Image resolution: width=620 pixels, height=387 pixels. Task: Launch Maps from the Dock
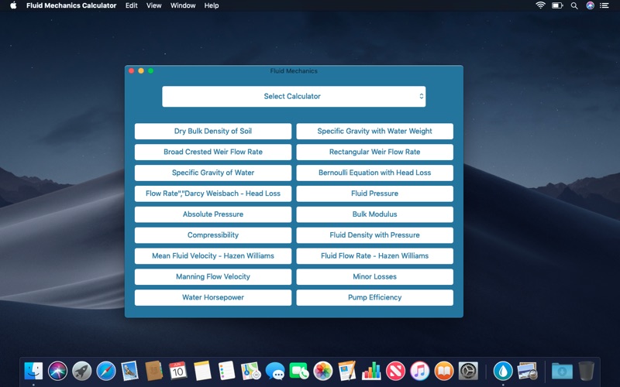coord(250,371)
